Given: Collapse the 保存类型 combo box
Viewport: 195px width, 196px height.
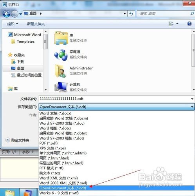Looking at the screenshot, I should coord(116,107).
